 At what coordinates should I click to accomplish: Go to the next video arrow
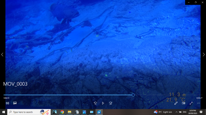tap(204, 55)
